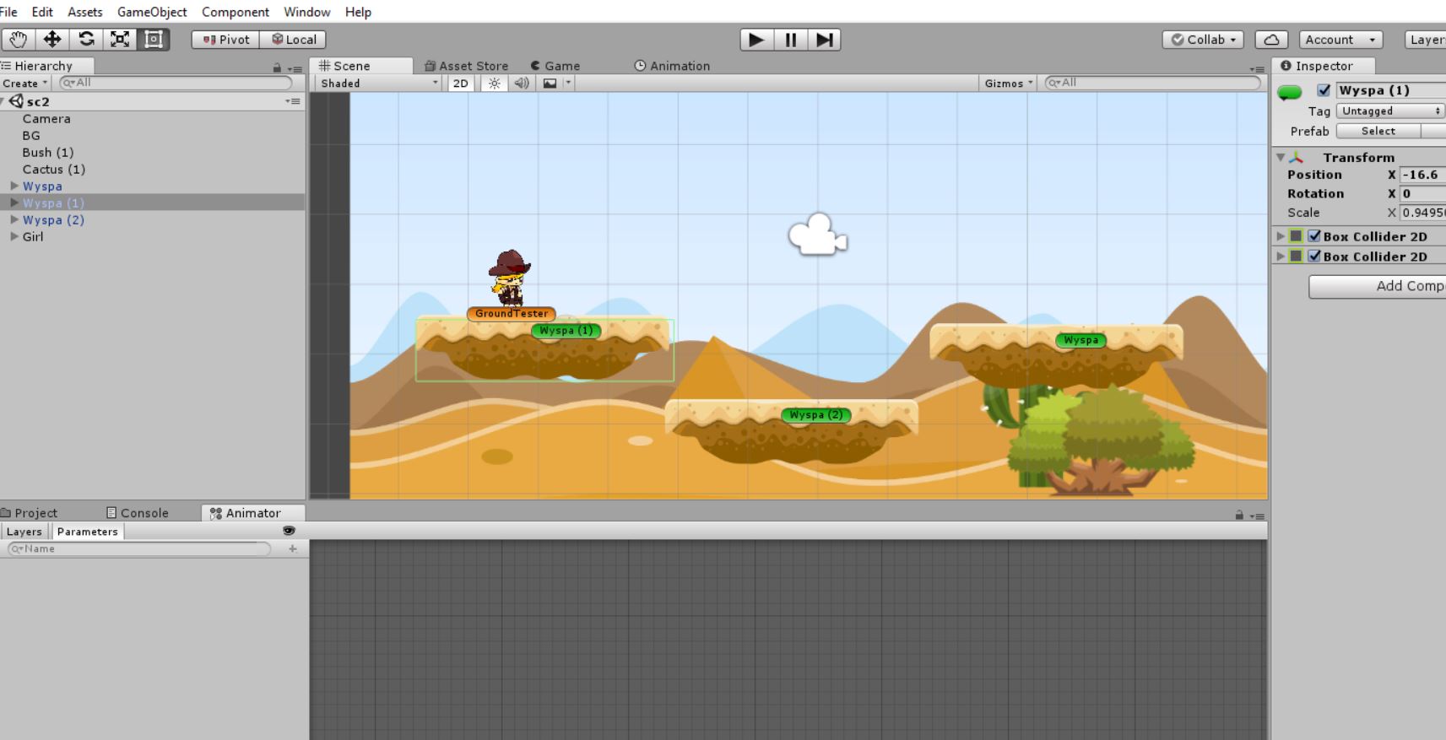This screenshot has height=740, width=1446.
Task: Open the Collab dropdown
Action: [1203, 40]
